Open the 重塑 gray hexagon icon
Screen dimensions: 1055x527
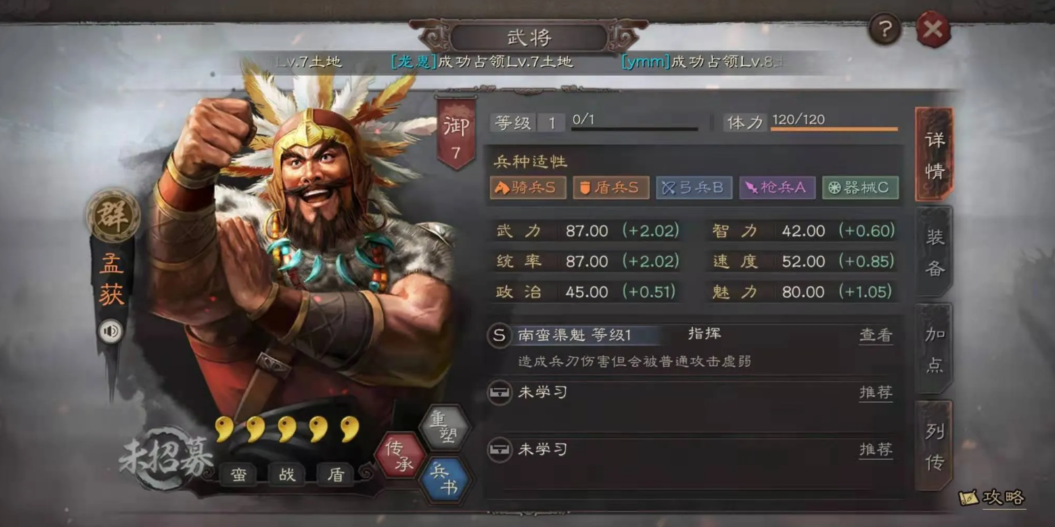tap(444, 427)
